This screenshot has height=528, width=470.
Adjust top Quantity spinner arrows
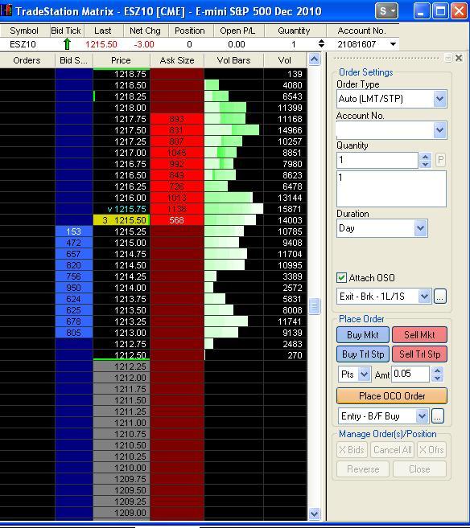pos(321,43)
